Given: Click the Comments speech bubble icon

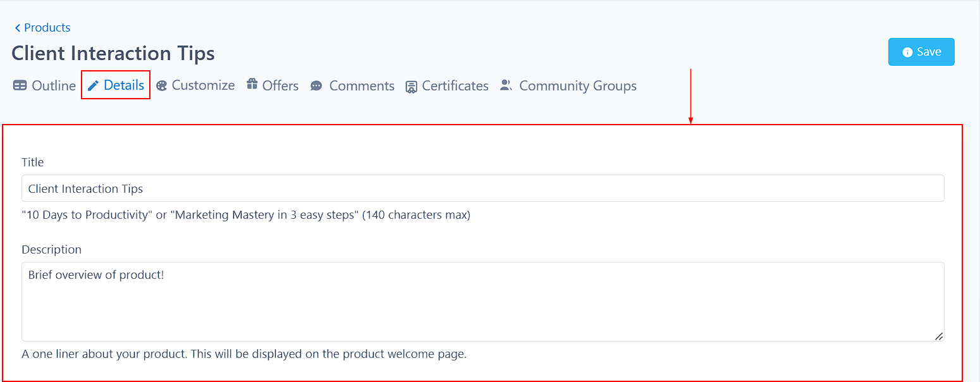Looking at the screenshot, I should [x=316, y=86].
